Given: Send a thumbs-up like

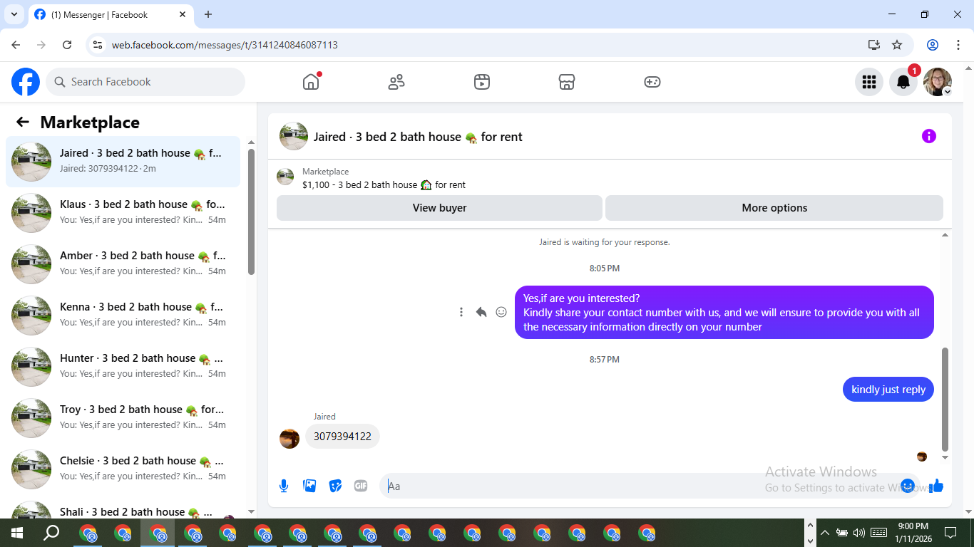Looking at the screenshot, I should coord(936,486).
